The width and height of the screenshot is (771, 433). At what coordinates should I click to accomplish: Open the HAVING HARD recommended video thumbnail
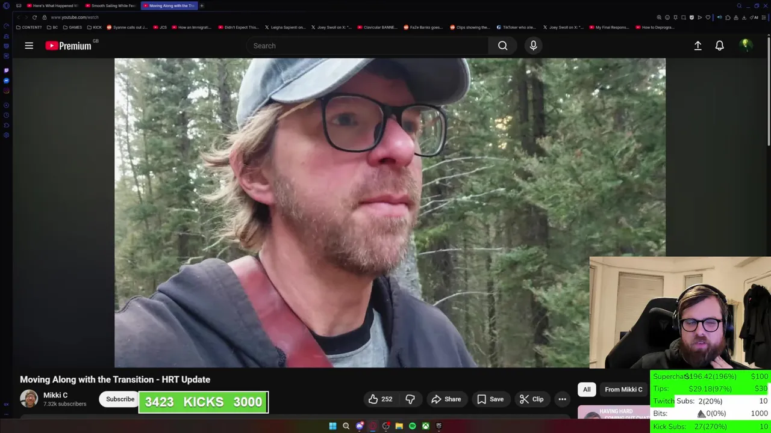(x=614, y=413)
